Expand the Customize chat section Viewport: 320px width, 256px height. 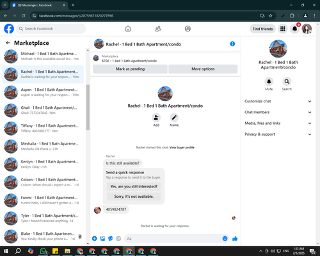(x=278, y=101)
